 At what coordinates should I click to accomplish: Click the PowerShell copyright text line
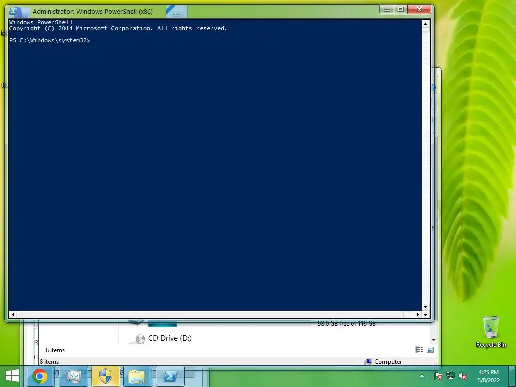click(118, 28)
